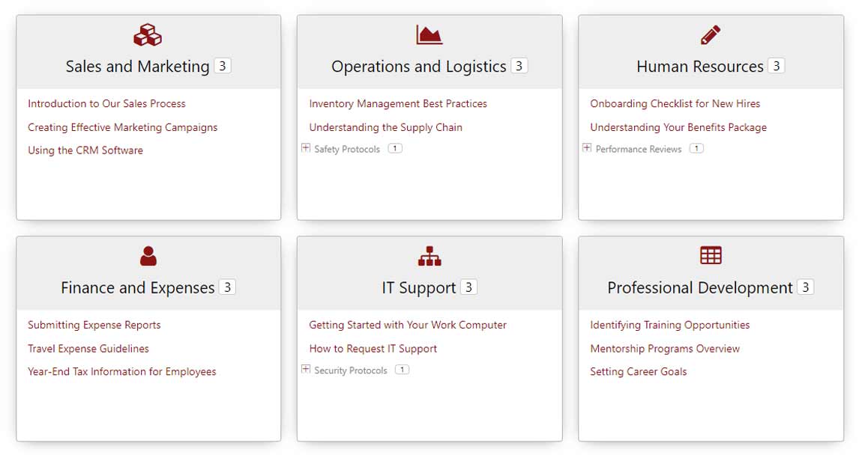Click the pencil icon above Human Resources
This screenshot has width=862, height=455.
(x=711, y=35)
